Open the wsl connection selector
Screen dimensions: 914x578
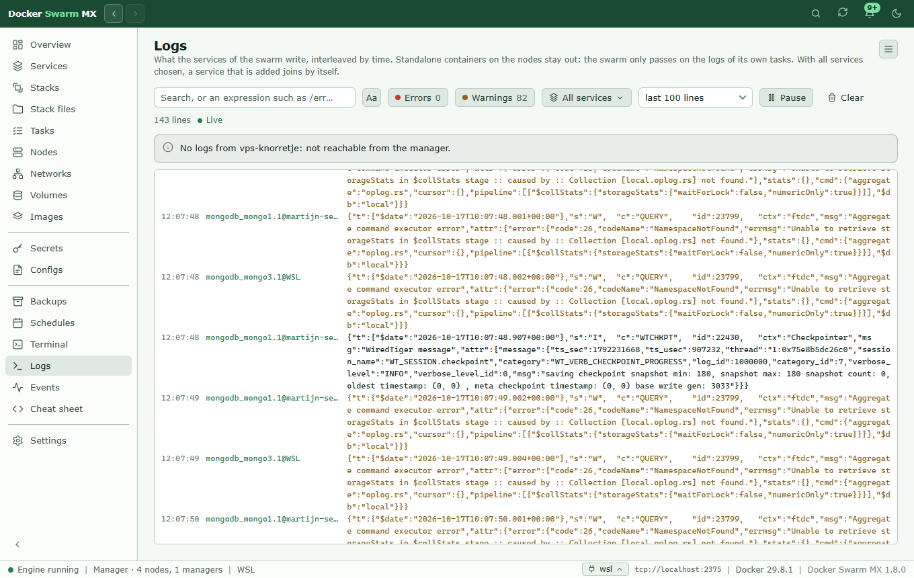(605, 569)
